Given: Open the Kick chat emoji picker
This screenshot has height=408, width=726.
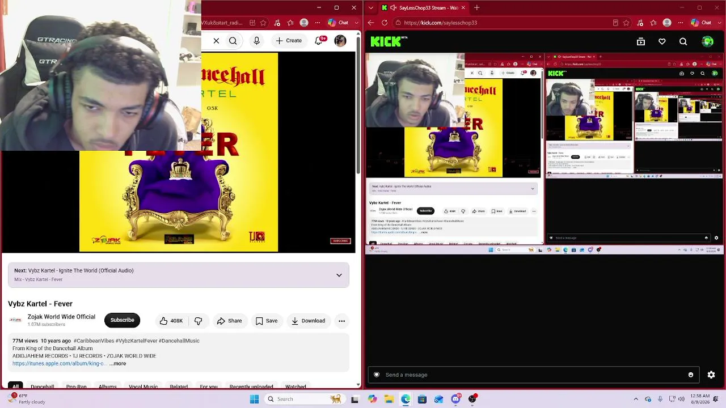Looking at the screenshot, I should point(690,375).
